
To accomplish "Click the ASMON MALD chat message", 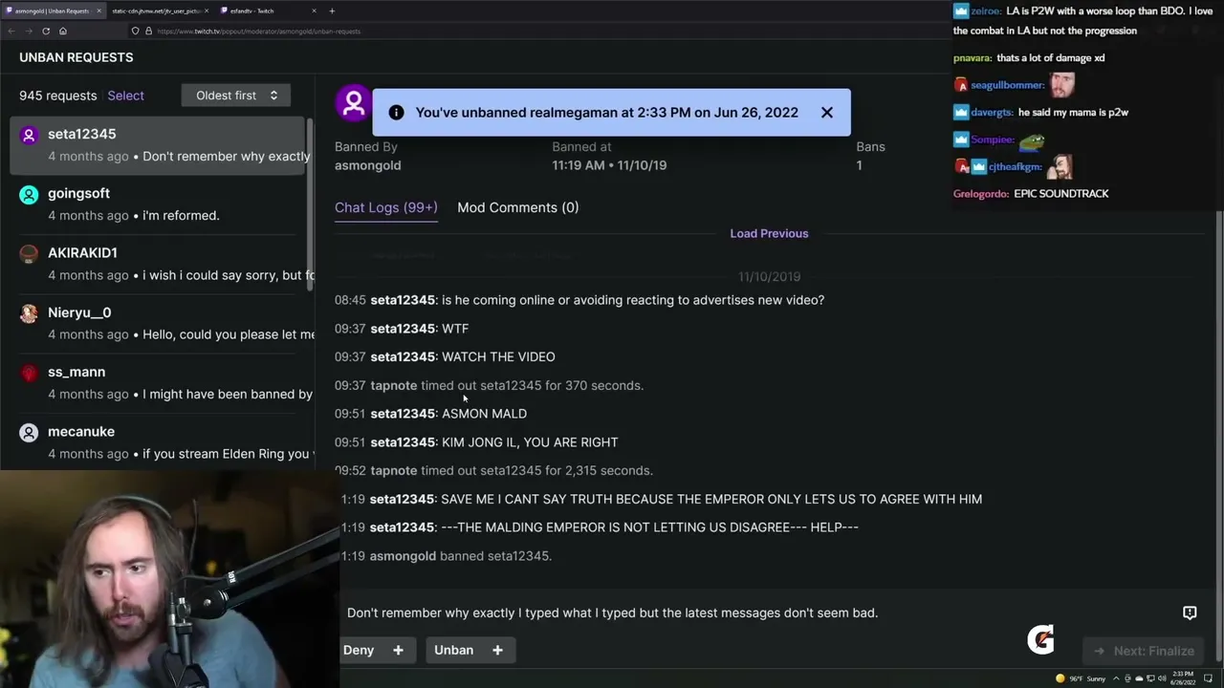I will click(x=484, y=414).
